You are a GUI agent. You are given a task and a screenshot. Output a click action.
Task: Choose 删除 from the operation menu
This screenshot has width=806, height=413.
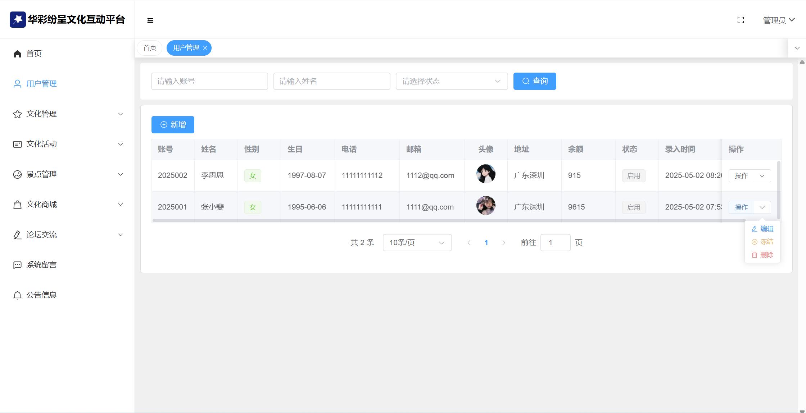(762, 255)
